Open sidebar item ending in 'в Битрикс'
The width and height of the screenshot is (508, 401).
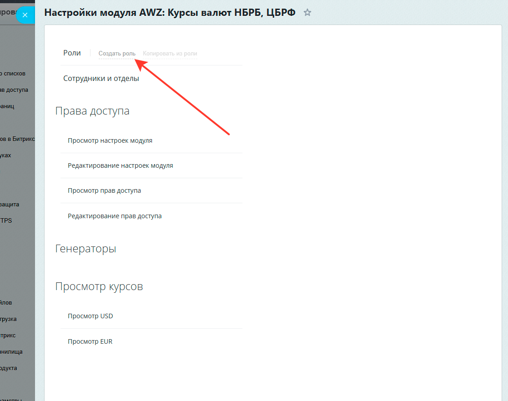coord(17,139)
